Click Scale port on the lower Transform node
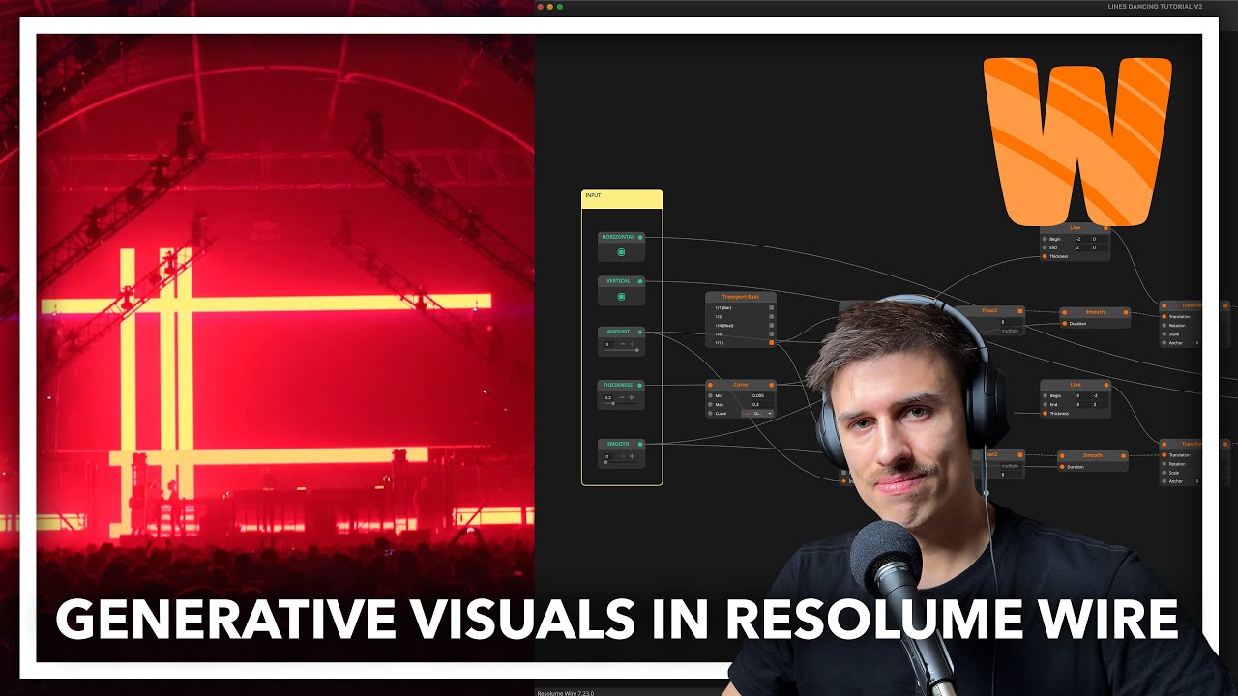The height and width of the screenshot is (696, 1238). click(1164, 472)
